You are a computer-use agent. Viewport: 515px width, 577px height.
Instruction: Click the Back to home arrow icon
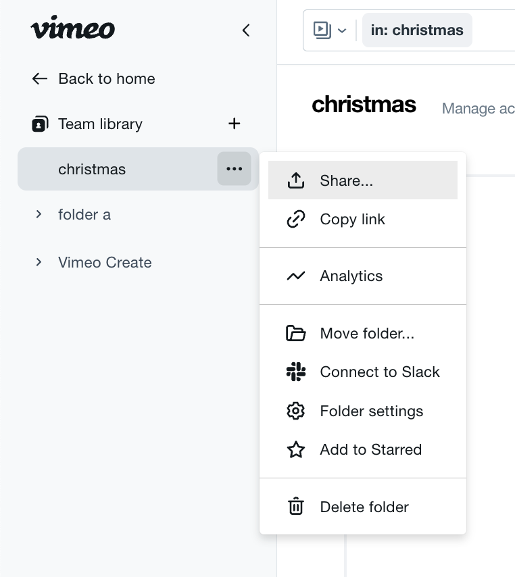[39, 78]
